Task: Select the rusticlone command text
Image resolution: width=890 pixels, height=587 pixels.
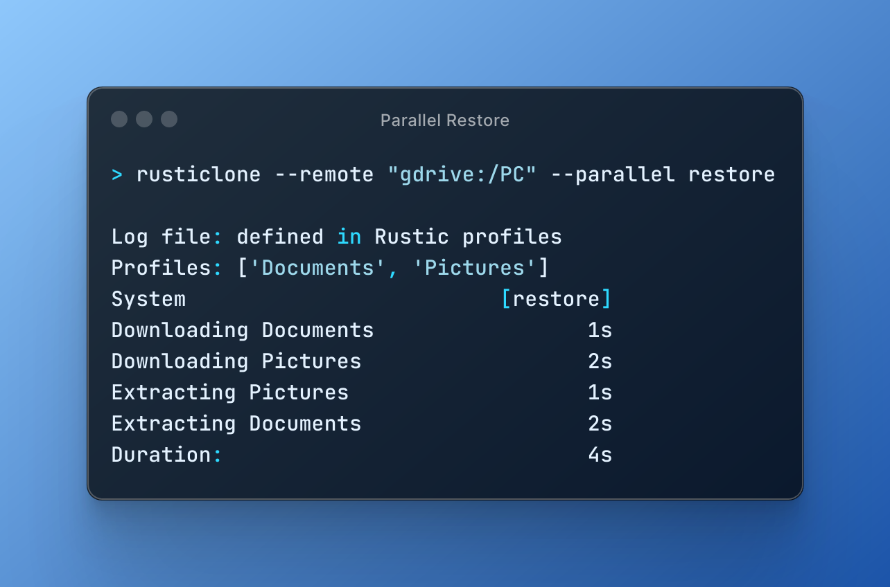Action: (199, 174)
